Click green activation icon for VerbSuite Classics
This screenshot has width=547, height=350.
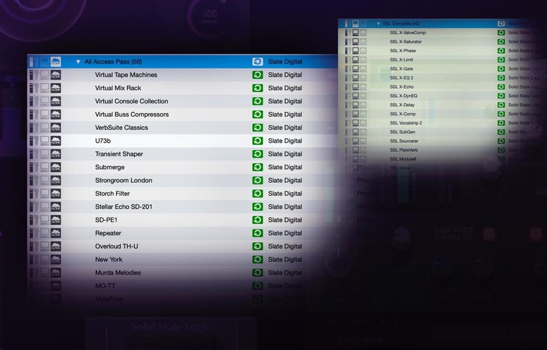tap(257, 128)
